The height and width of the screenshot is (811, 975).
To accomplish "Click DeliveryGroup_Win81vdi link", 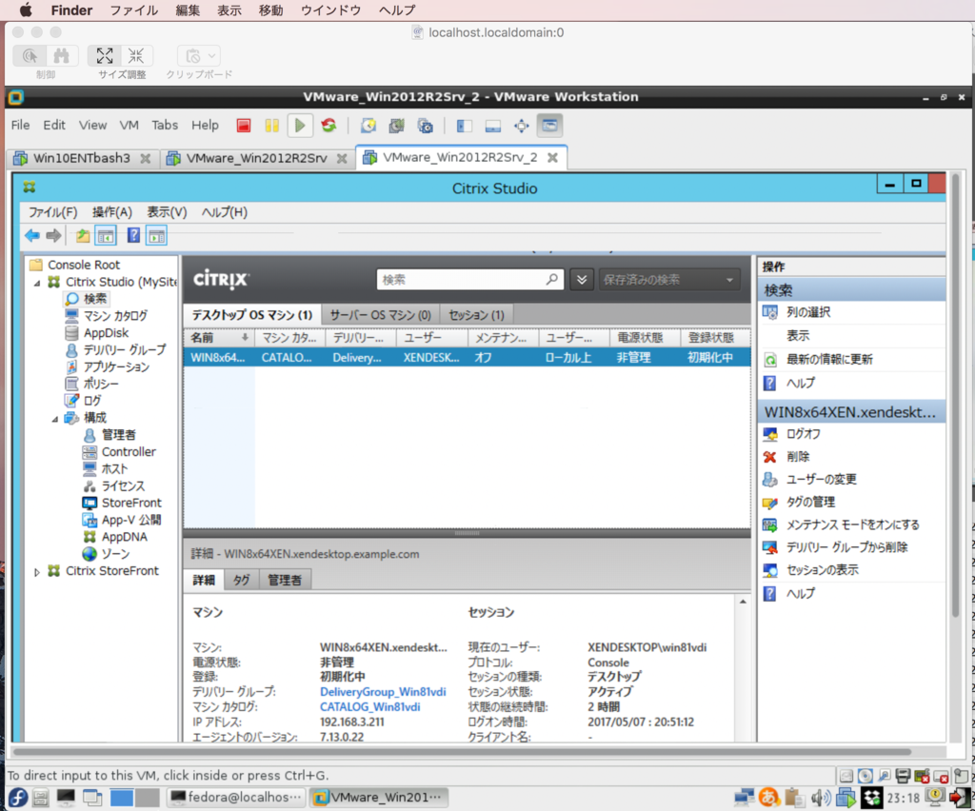I will (x=383, y=692).
